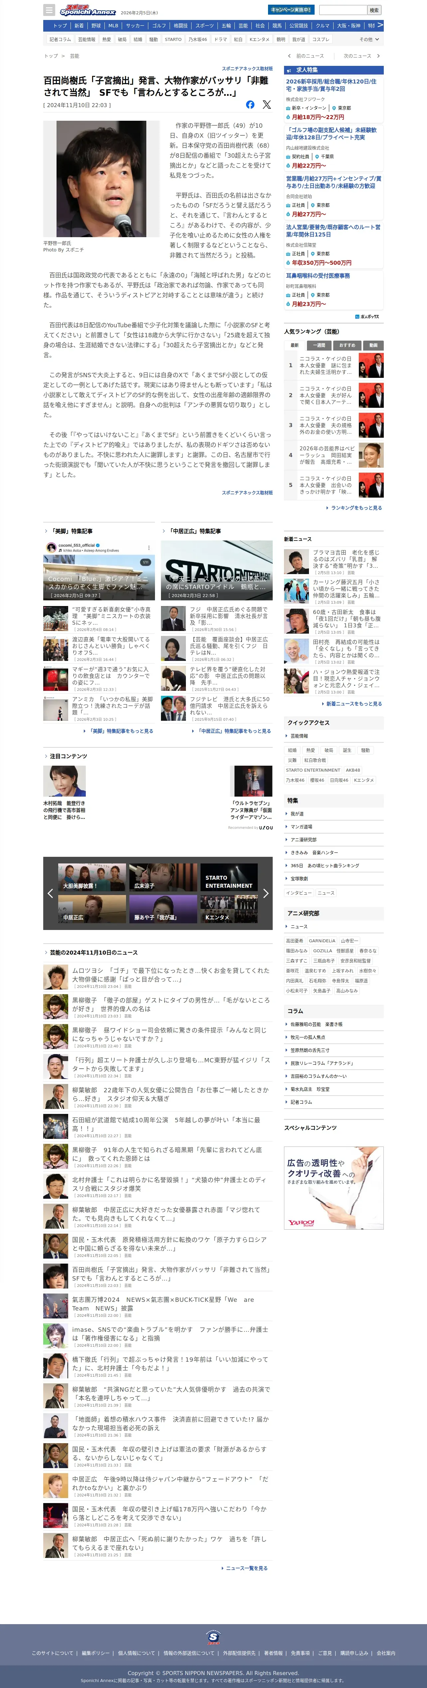Open ニュース一覧を見る link
Viewport: 427px width, 1688px height.
click(245, 1568)
